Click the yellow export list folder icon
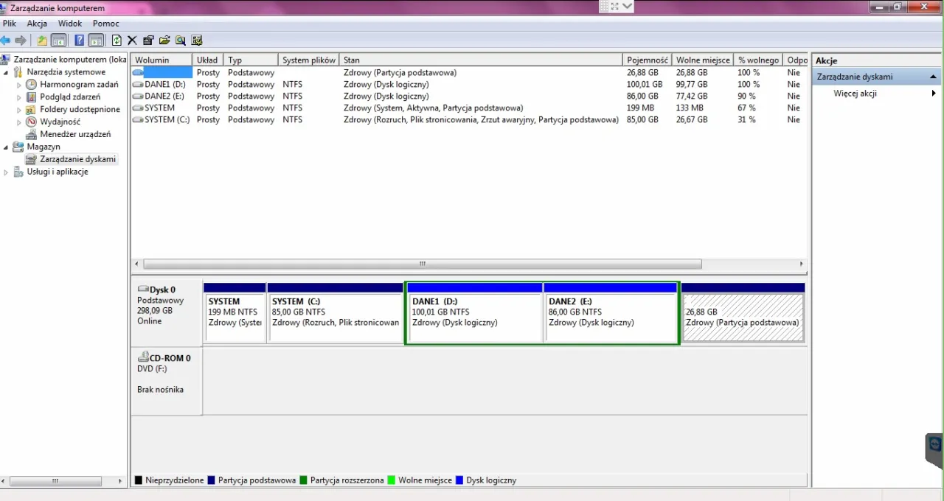Viewport: 944px width, 501px height. (x=42, y=41)
